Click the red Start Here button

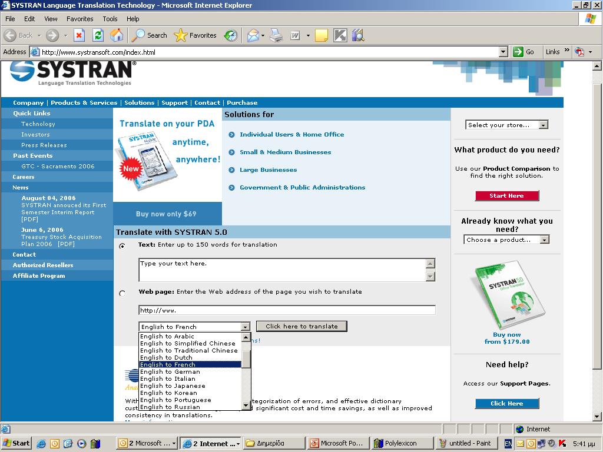[x=507, y=195]
